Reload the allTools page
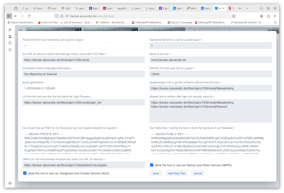 click(28, 16)
